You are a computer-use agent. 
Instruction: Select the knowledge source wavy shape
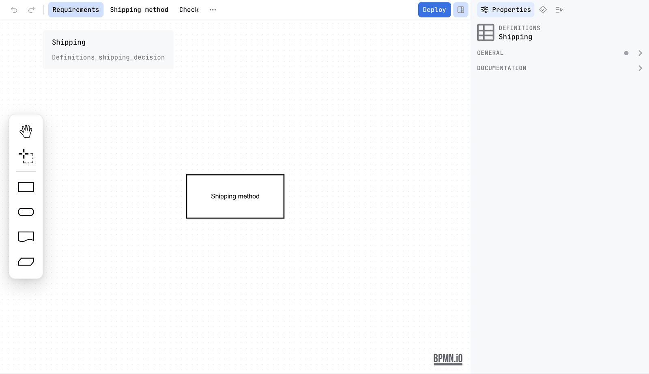coord(26,237)
